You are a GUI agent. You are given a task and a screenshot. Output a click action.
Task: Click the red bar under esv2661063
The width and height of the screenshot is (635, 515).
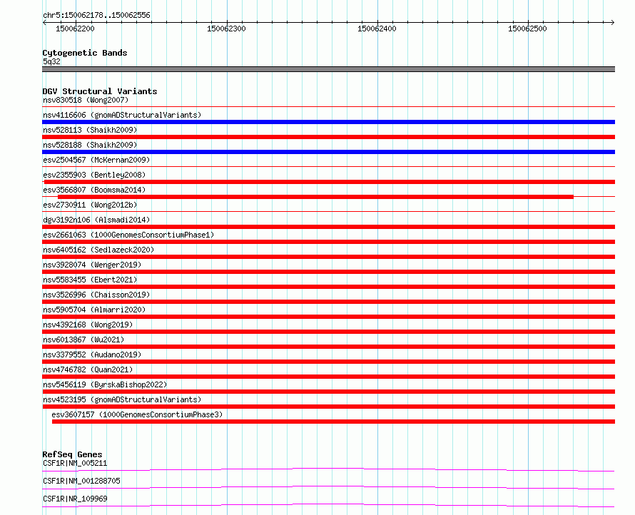click(x=328, y=242)
